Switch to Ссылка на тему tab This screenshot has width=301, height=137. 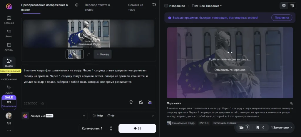(136, 7)
